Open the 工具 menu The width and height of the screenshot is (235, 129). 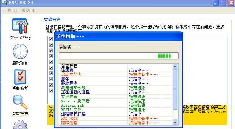tap(10, 10)
